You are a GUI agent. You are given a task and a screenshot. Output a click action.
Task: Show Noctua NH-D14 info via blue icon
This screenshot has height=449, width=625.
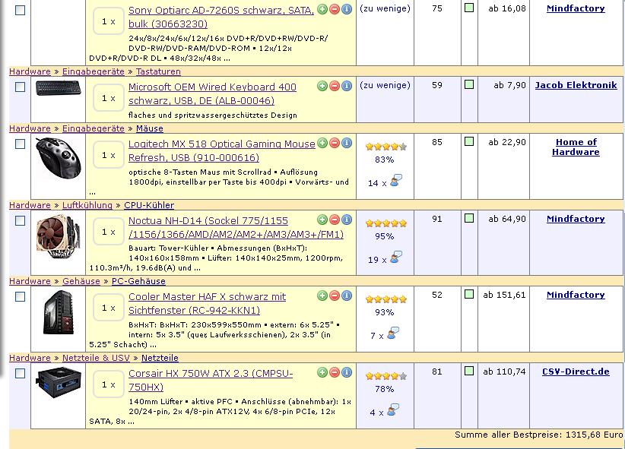[347, 220]
